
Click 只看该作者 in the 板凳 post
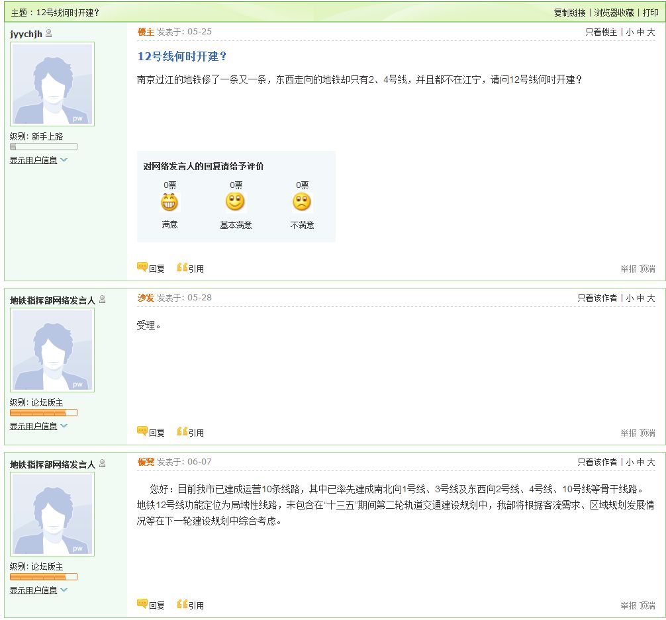pos(597,462)
